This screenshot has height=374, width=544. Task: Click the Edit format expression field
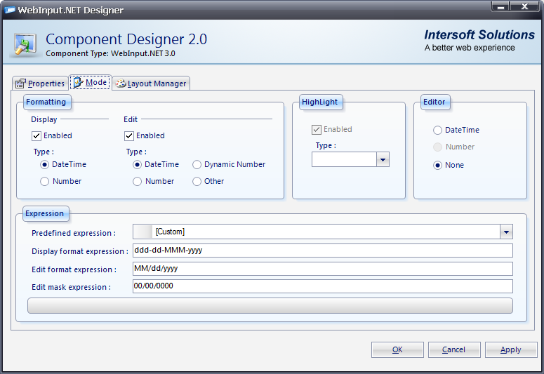click(322, 269)
